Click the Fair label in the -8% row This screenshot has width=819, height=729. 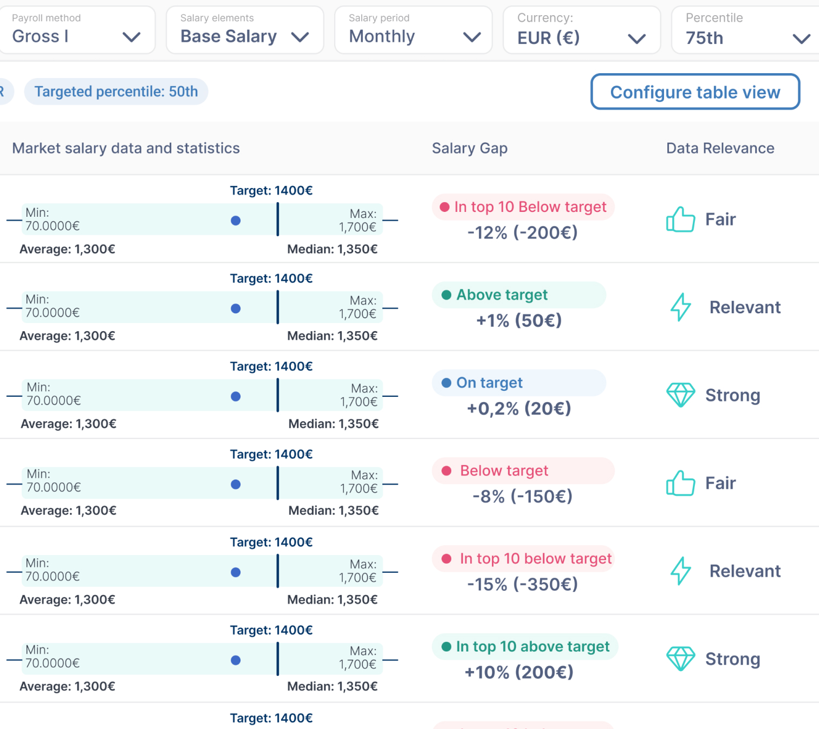(x=720, y=483)
